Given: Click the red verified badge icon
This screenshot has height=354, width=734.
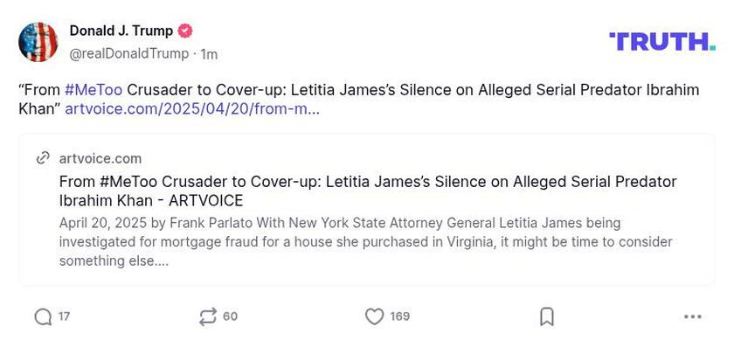Looking at the screenshot, I should (x=185, y=31).
